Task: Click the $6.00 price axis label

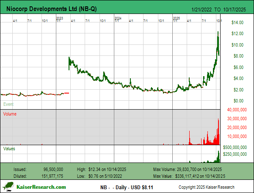Action: point(238,67)
